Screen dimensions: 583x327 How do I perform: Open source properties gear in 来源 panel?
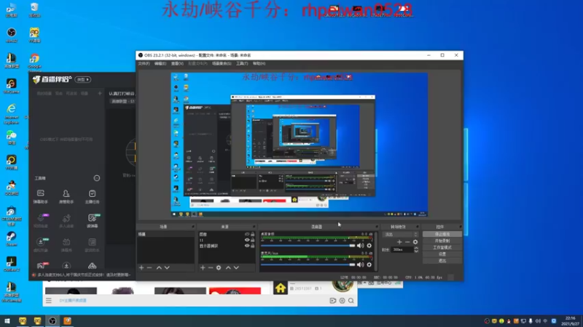[x=219, y=267]
